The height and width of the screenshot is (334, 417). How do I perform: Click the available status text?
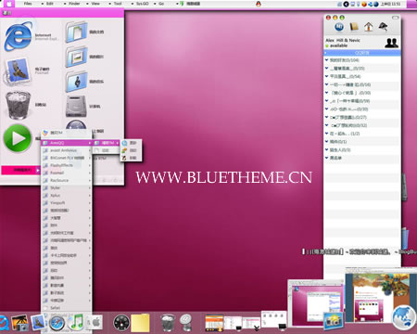[338, 45]
